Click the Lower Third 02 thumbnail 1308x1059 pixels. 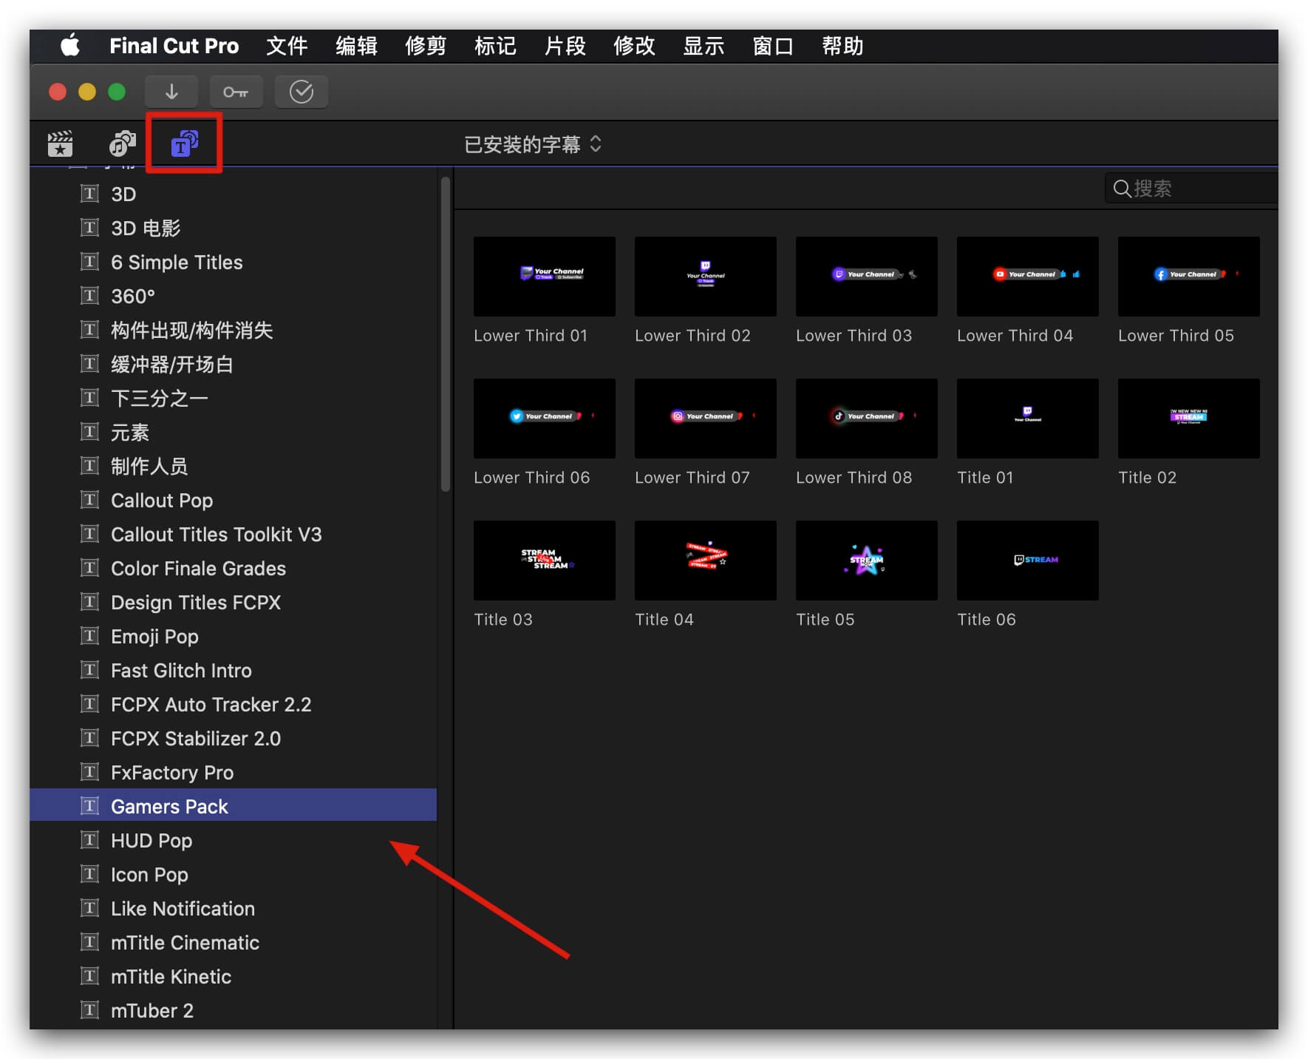[706, 277]
